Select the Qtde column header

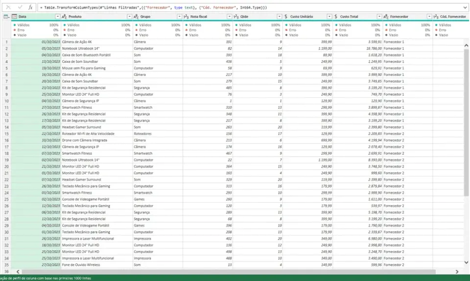[x=258, y=17]
